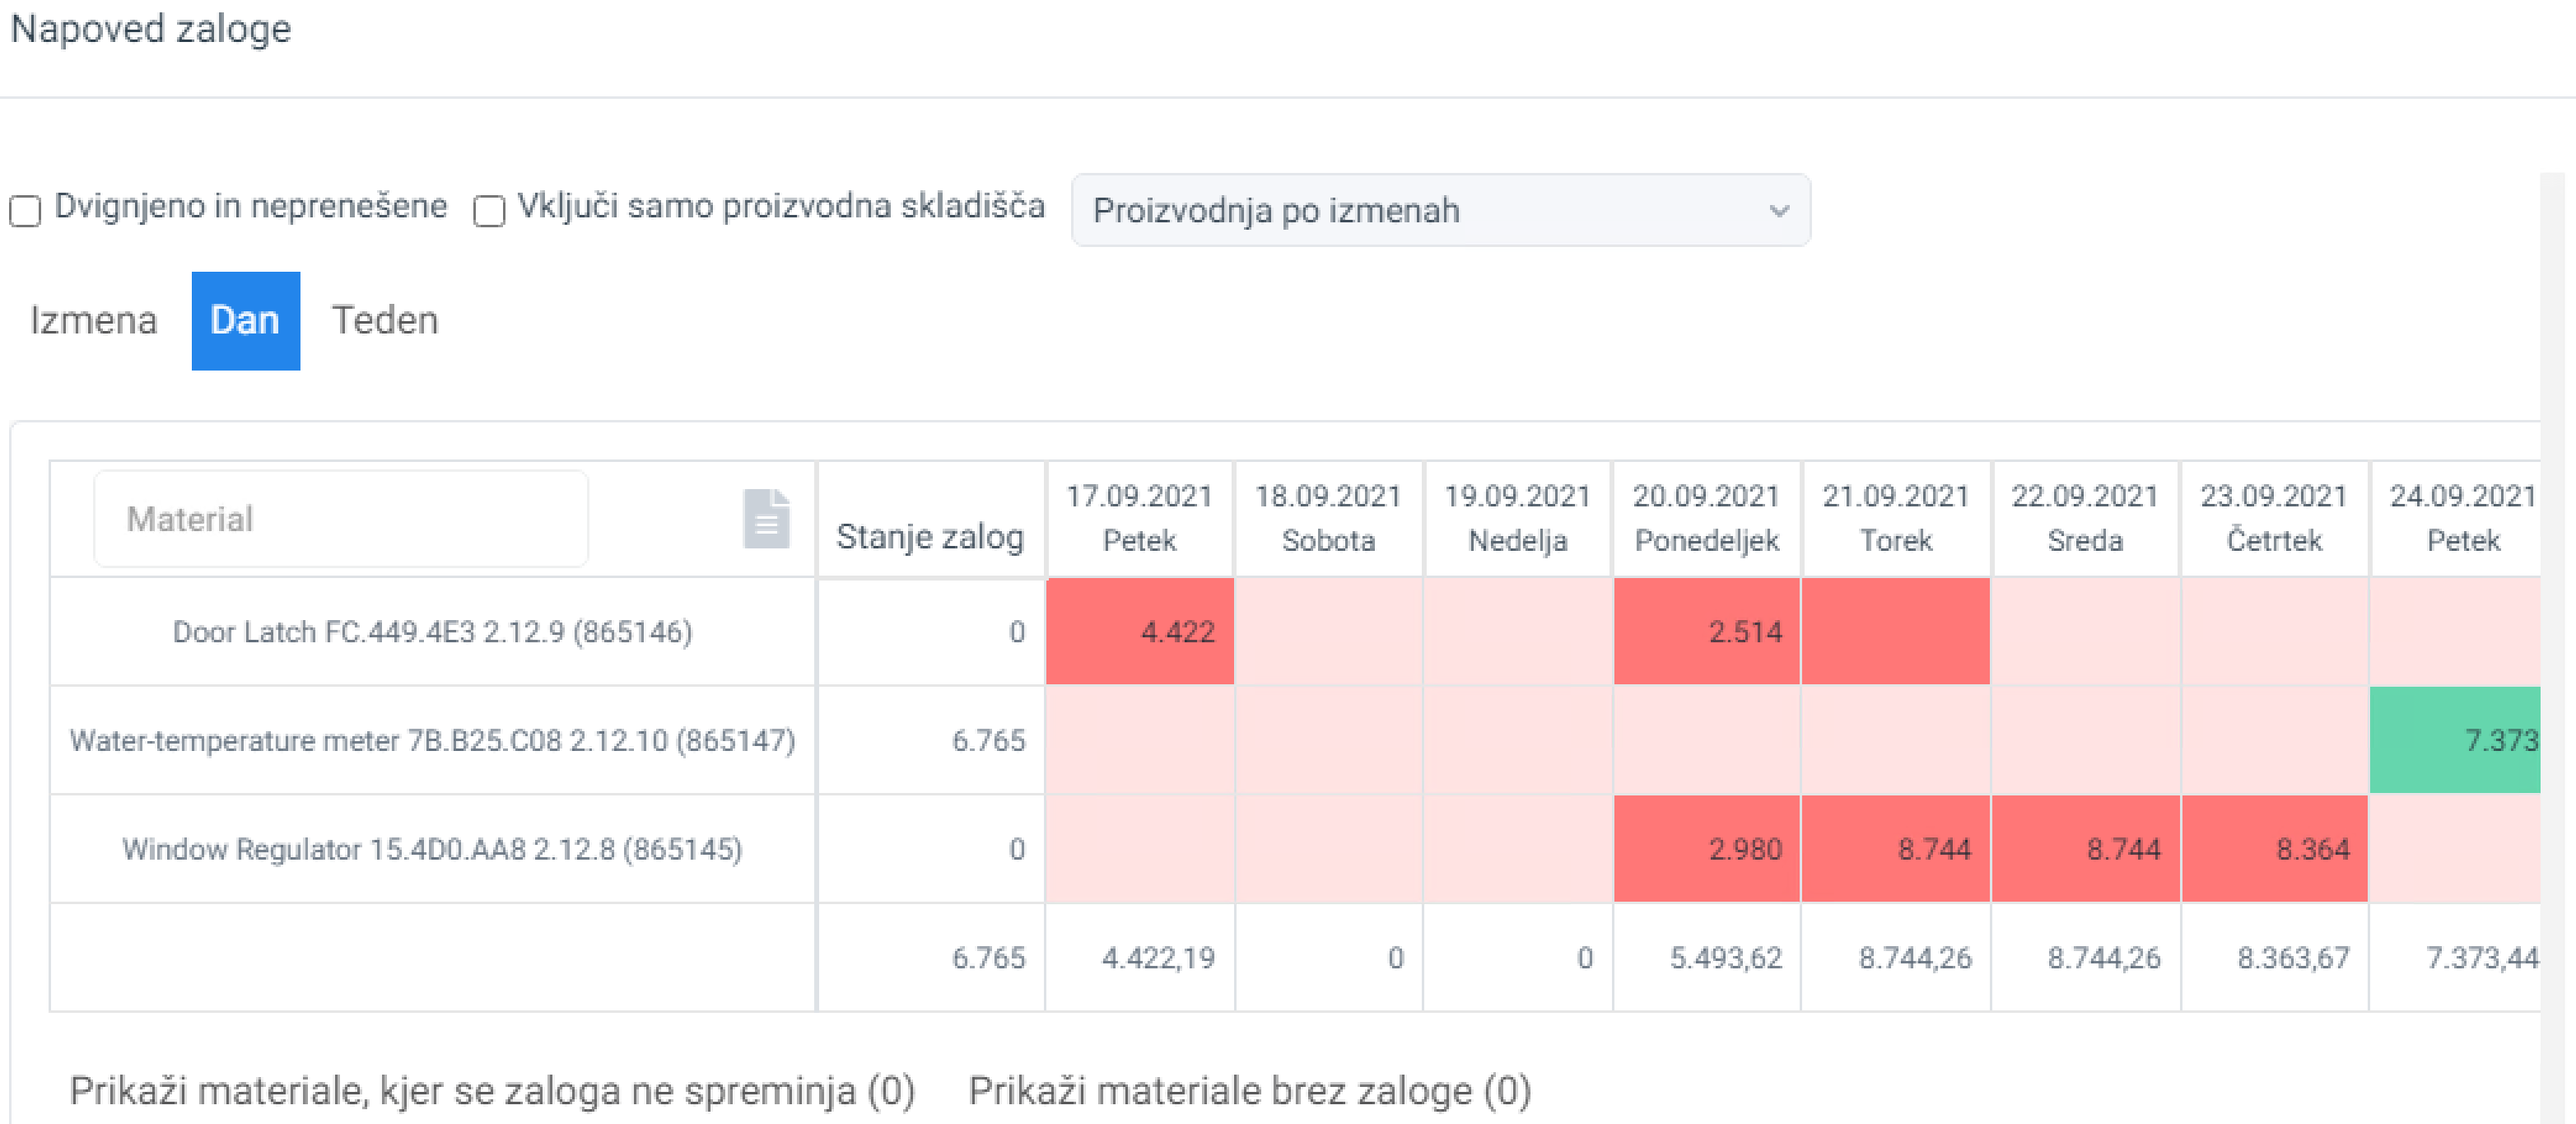Click Prikaži materiale, kjer se zaloga ne spreminja
Screen dimensions: 2576x1124
point(492,1090)
